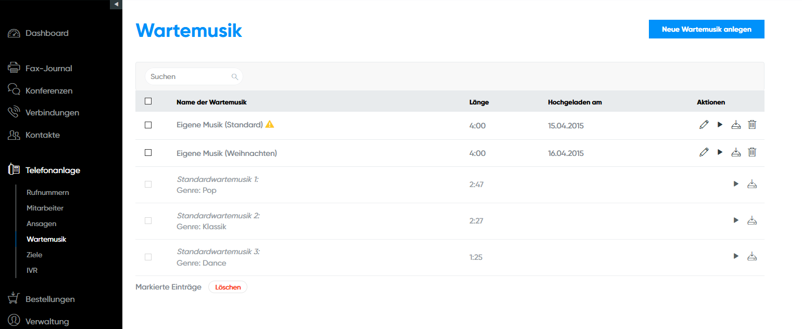Click the red Löschen button

pyautogui.click(x=228, y=287)
